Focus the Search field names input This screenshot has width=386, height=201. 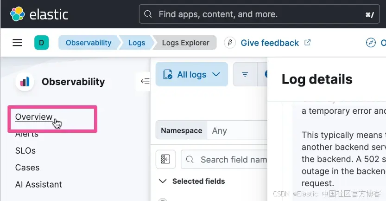(224, 160)
